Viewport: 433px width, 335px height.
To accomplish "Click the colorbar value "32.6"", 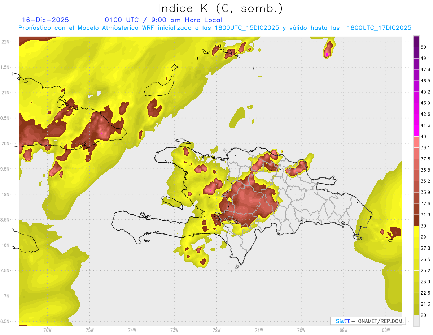I will [x=425, y=203].
